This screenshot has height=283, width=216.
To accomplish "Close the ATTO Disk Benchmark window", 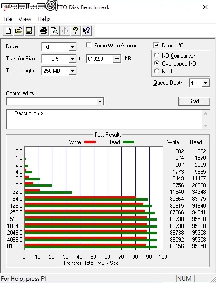I will 205,7.
